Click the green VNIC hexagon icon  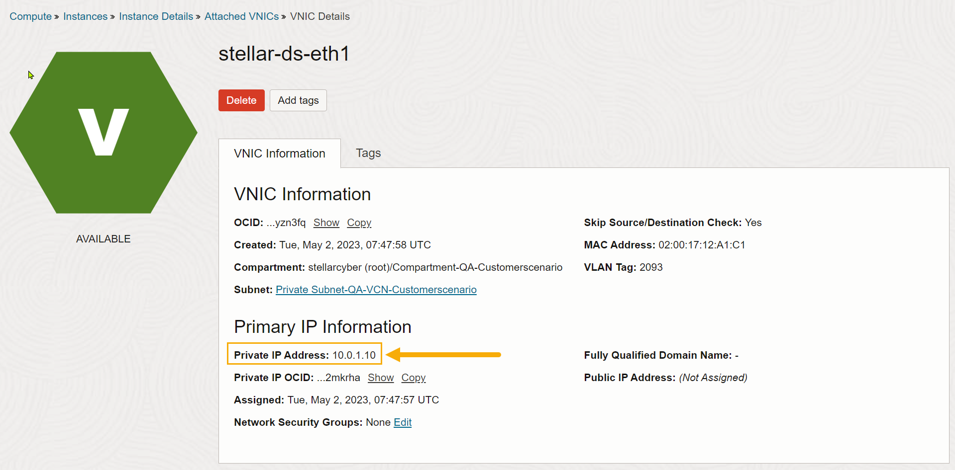pyautogui.click(x=104, y=133)
